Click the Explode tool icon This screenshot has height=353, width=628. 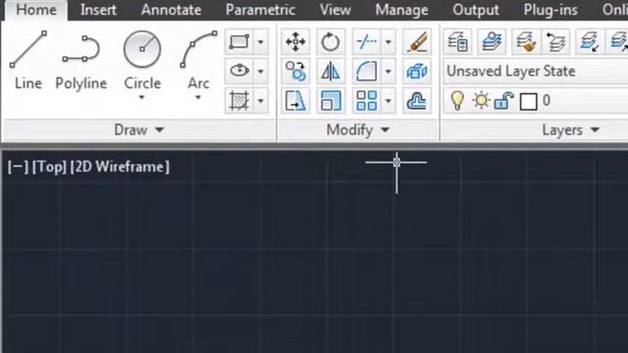(x=416, y=72)
